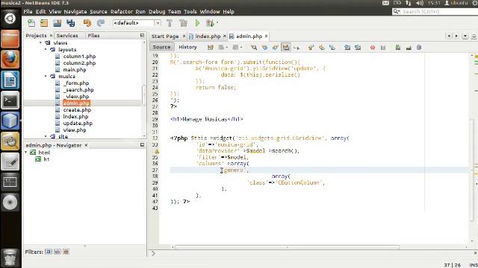Expand the site folder node
Screen dimensions: 478x268
pyautogui.click(x=46, y=136)
